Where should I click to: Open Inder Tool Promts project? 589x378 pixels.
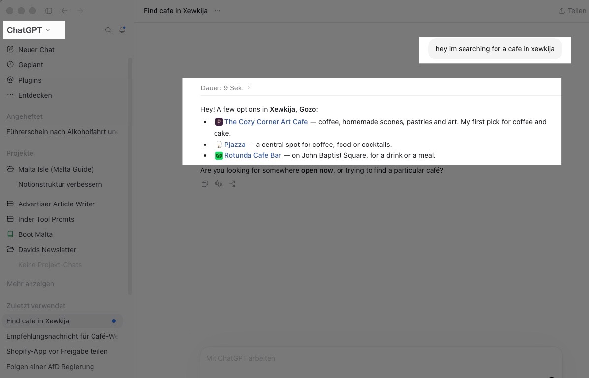[x=46, y=219]
